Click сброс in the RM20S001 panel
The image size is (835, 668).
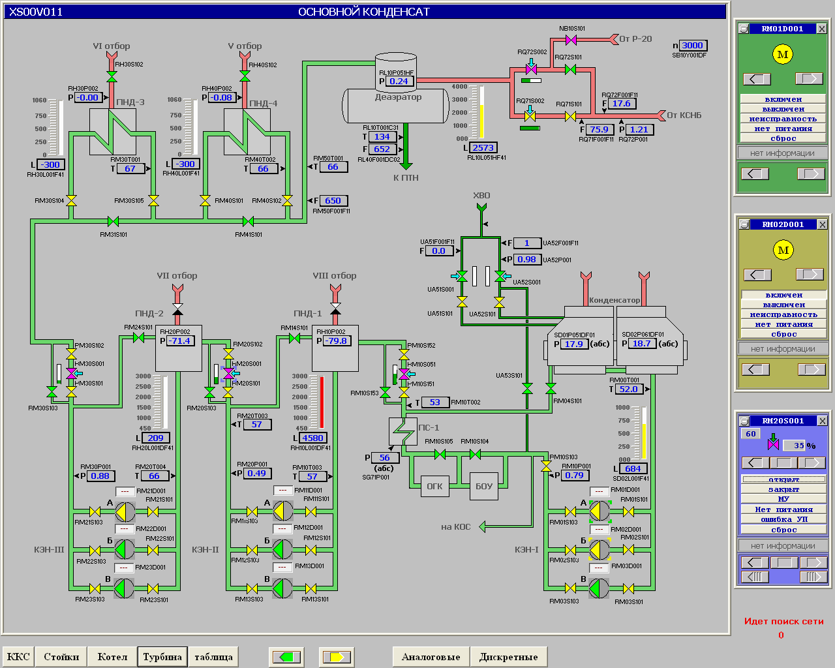[x=783, y=530]
